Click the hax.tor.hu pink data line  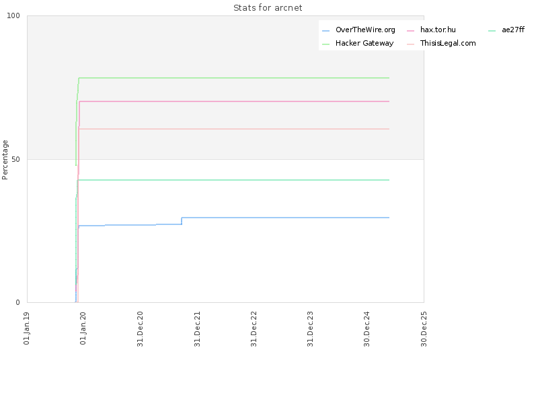click(233, 101)
